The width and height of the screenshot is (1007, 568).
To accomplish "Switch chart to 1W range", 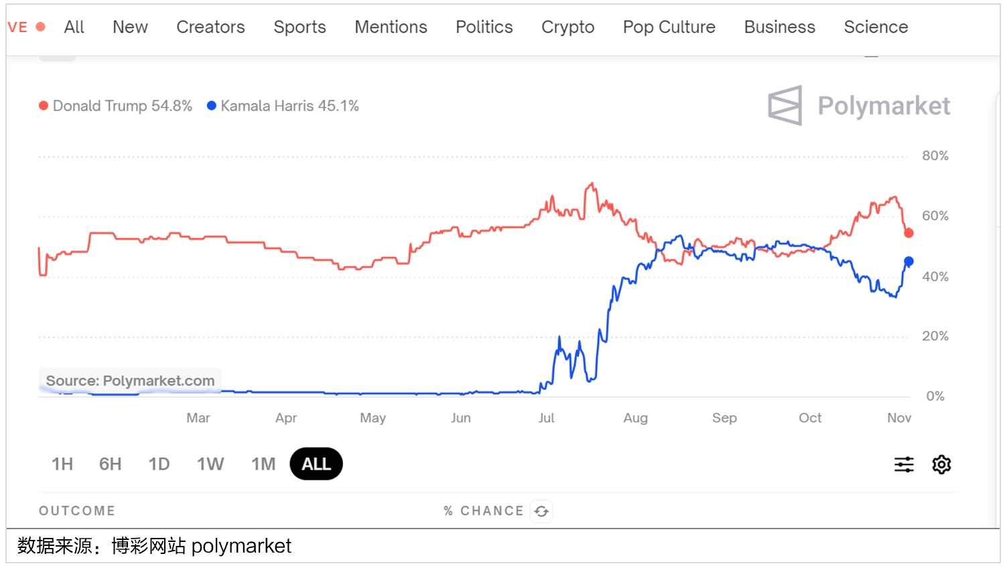I will point(210,464).
